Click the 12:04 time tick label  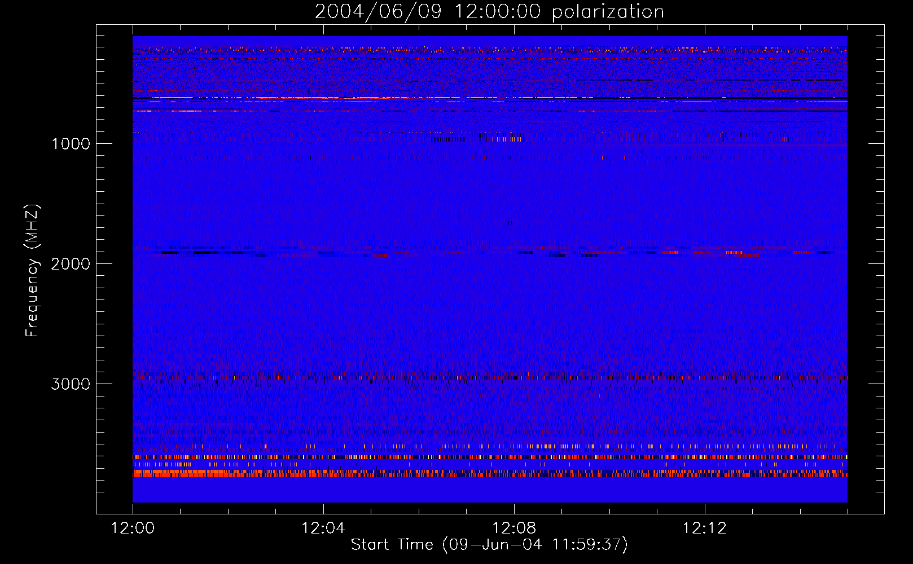pyautogui.click(x=323, y=528)
